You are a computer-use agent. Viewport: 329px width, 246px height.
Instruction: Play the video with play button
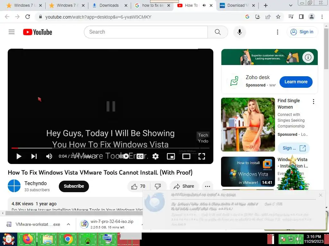[x=19, y=156]
